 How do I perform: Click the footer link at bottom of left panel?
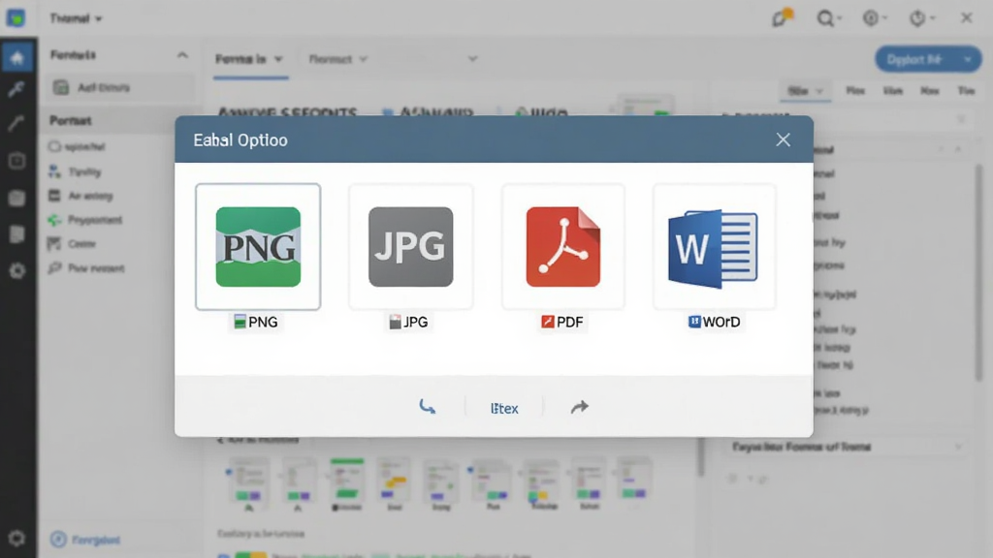tap(86, 540)
